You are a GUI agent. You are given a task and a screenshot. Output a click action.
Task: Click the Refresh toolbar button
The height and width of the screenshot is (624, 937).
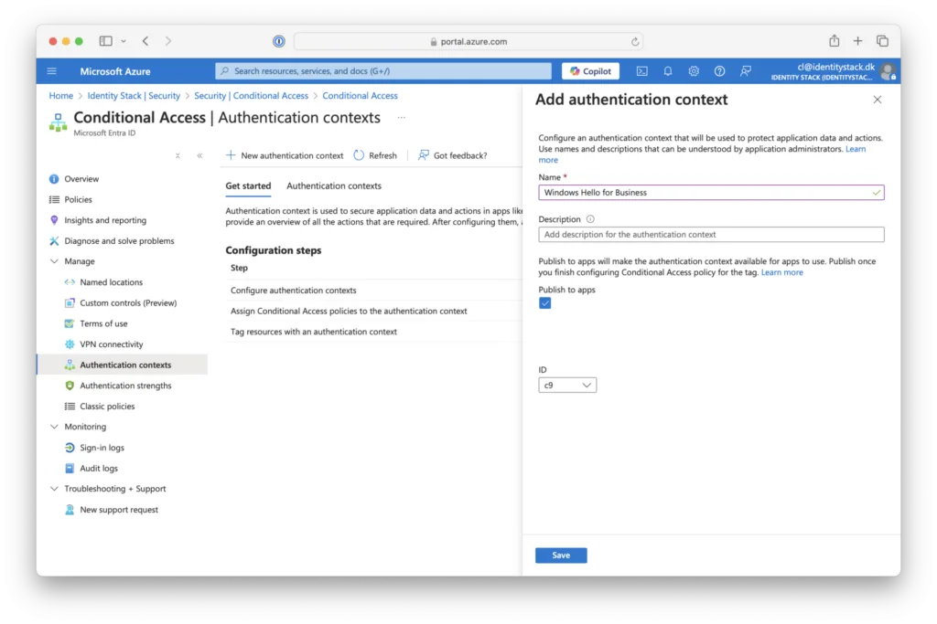coord(375,155)
